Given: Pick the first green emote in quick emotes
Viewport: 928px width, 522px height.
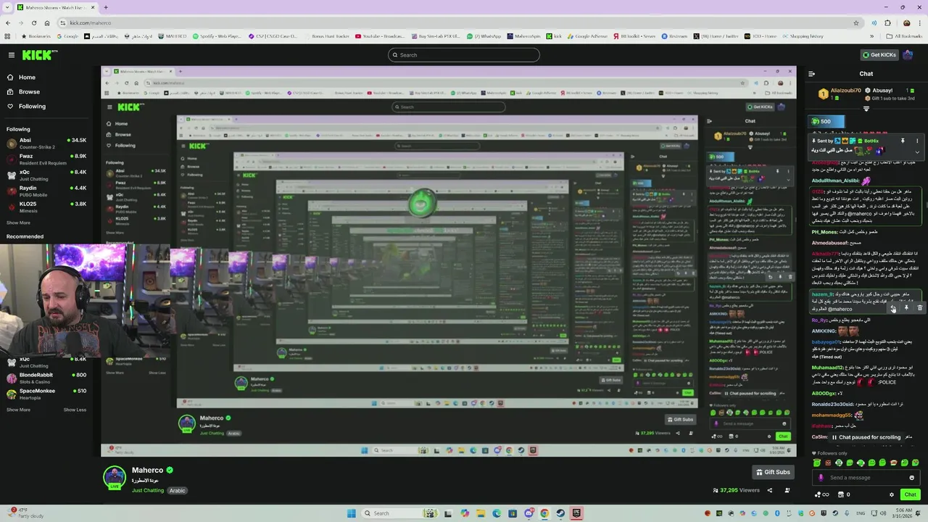Looking at the screenshot, I should pos(817,463).
